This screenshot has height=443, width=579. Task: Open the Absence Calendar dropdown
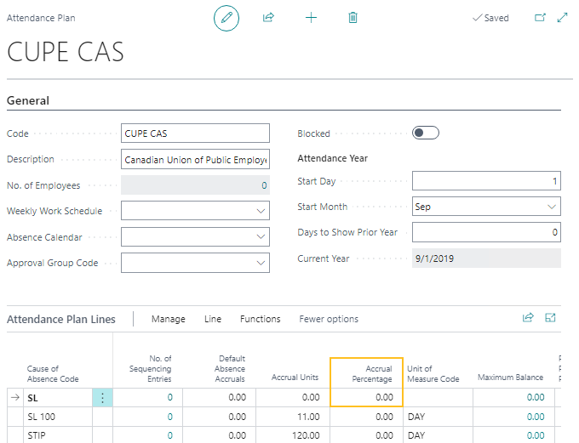[261, 237]
